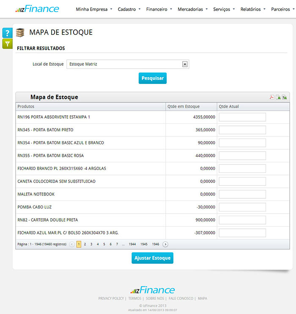Open the Privacy Policy footer link
The image size is (296, 314).
pyautogui.click(x=111, y=298)
